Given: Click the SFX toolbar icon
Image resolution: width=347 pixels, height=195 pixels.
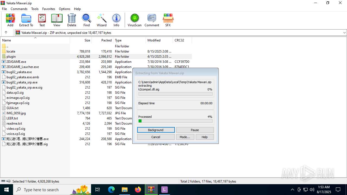Looking at the screenshot, I should point(168,20).
